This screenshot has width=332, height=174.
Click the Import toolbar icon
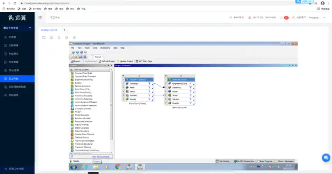point(72,61)
